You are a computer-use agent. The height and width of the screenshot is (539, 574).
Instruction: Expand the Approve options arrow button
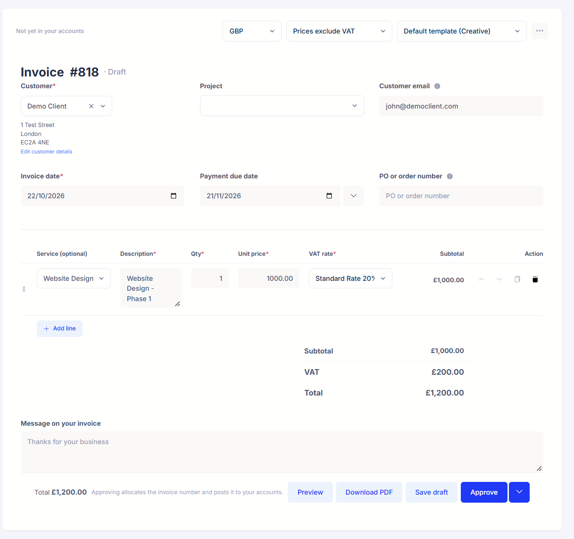(519, 492)
